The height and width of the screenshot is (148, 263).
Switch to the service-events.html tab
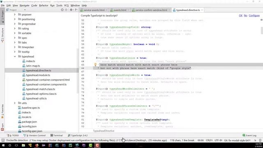click(94, 10)
